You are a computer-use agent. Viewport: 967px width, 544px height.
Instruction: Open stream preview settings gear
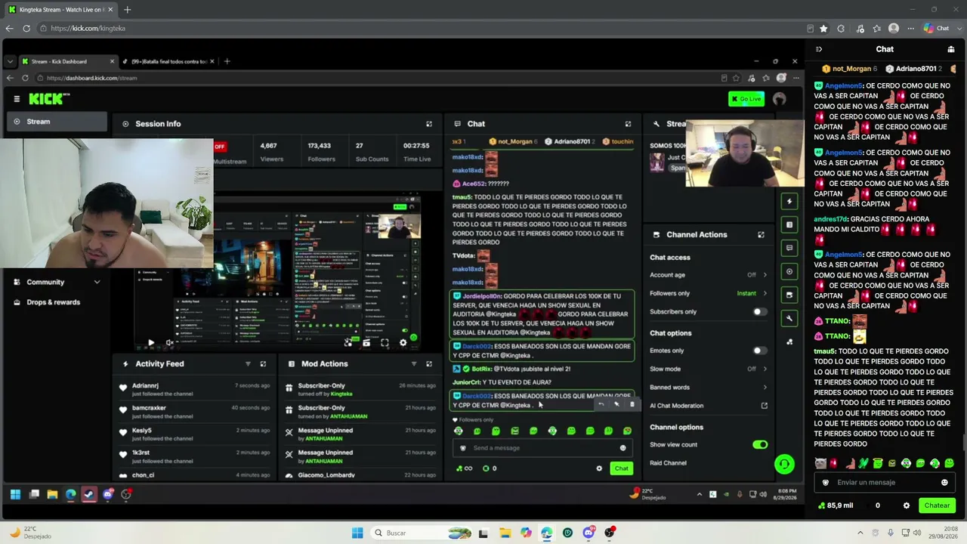[403, 342]
